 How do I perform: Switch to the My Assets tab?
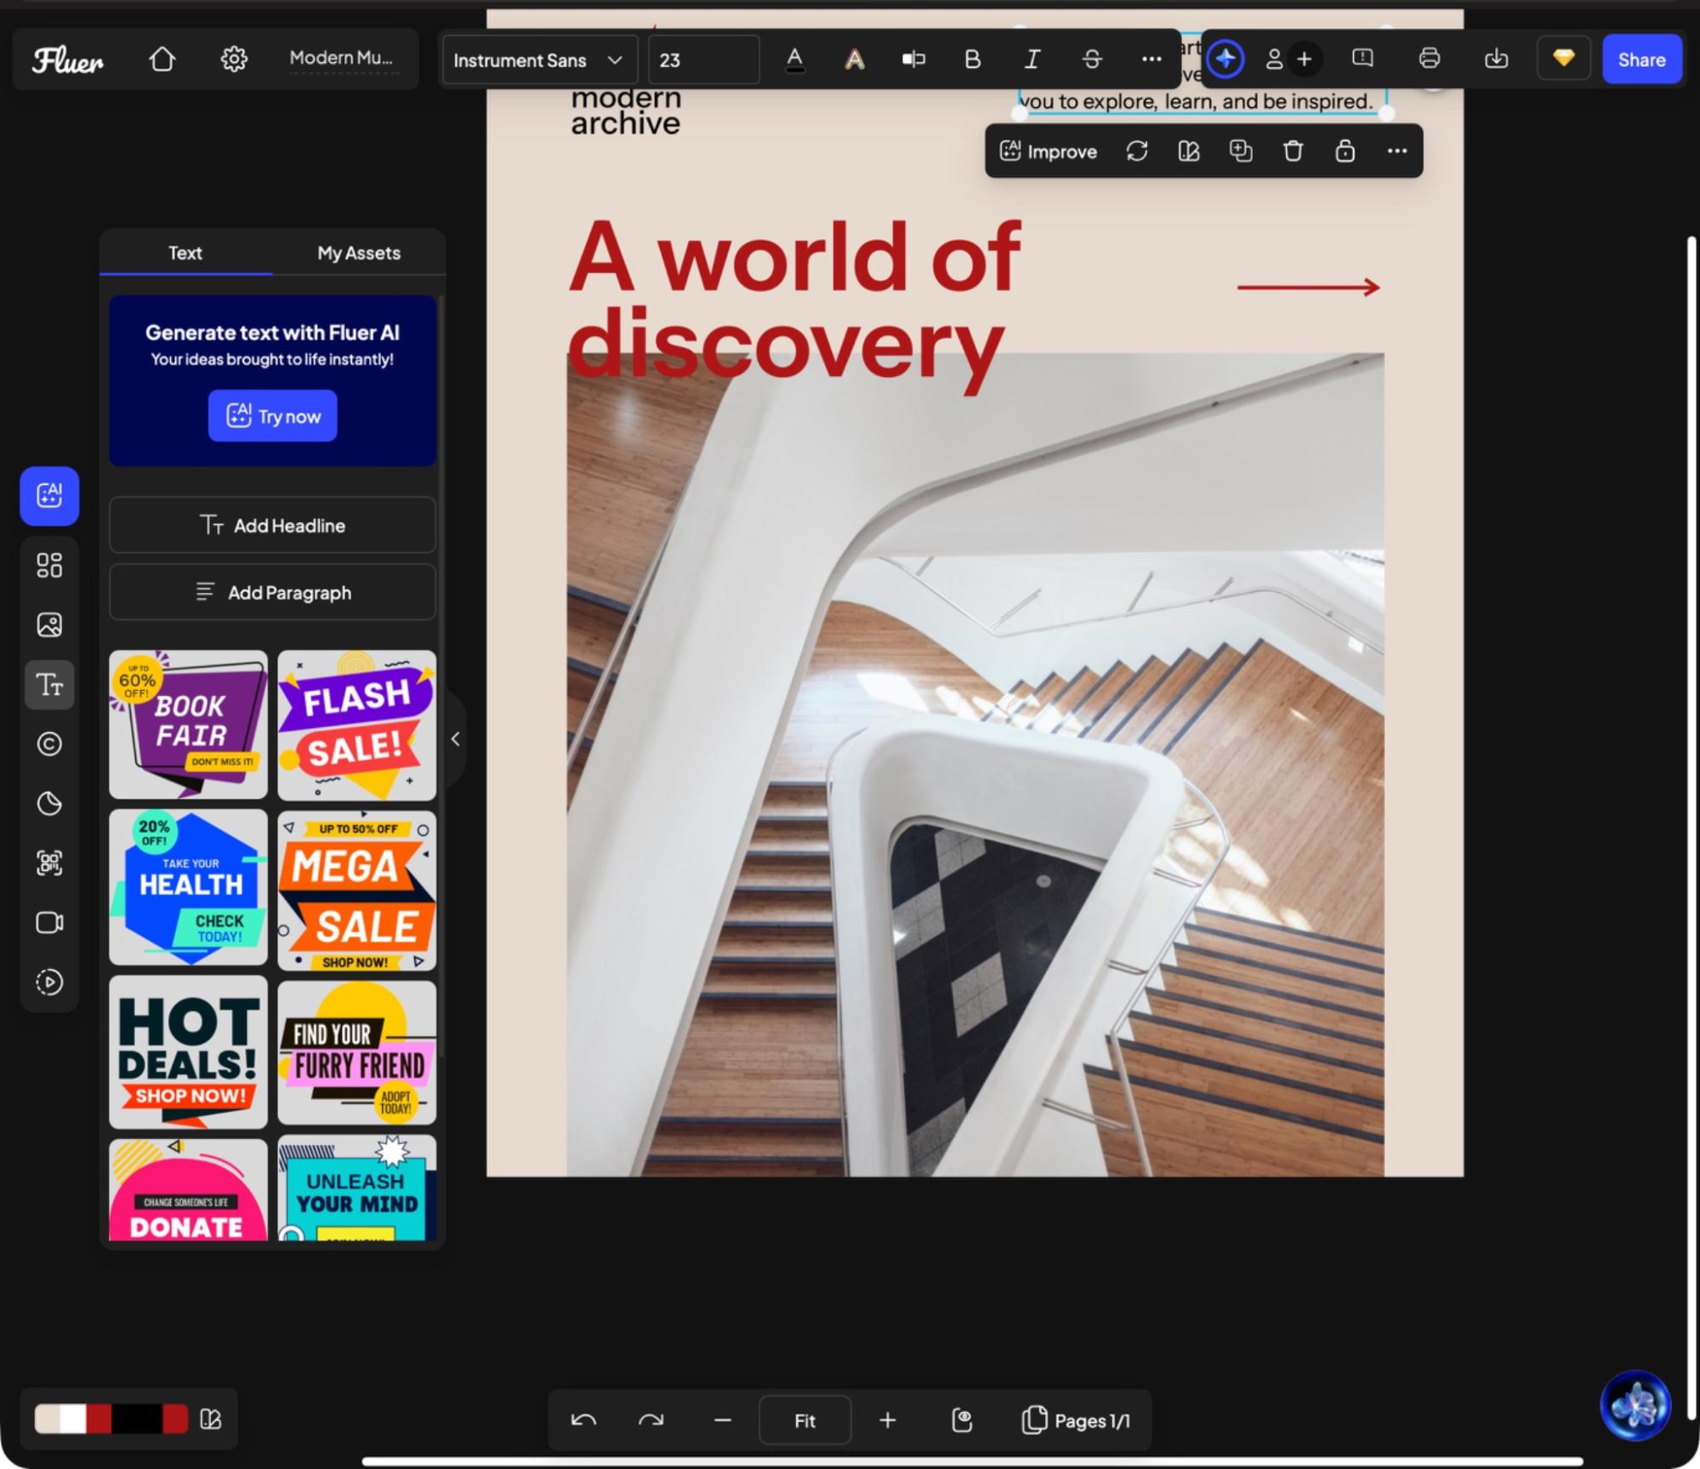[357, 253]
